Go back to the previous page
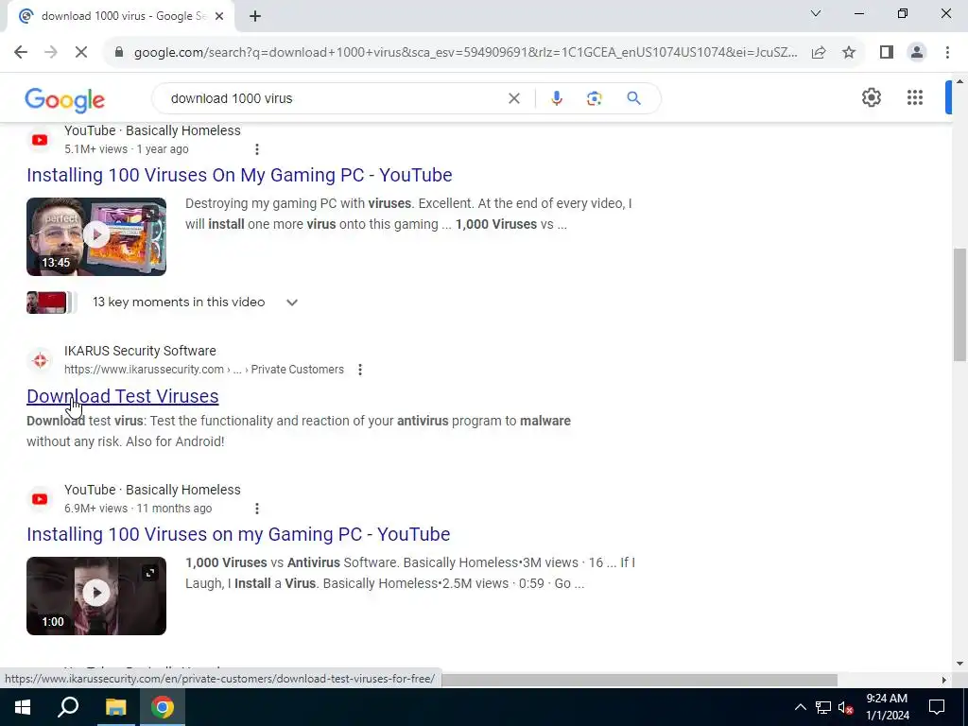968x726 pixels. point(21,53)
